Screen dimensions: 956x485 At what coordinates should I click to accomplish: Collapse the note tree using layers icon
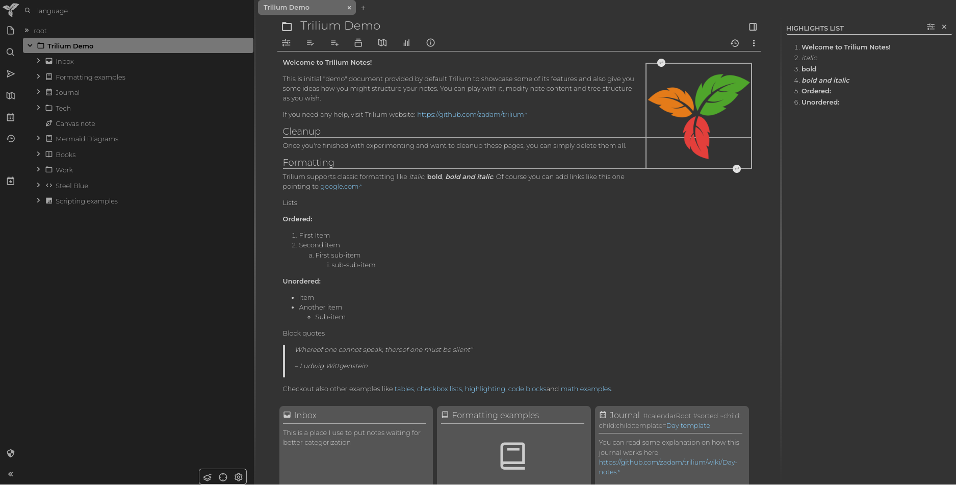point(207,477)
